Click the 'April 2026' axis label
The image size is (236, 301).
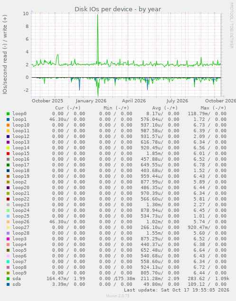pos(134,101)
